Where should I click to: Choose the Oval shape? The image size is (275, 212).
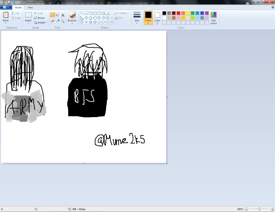91,13
